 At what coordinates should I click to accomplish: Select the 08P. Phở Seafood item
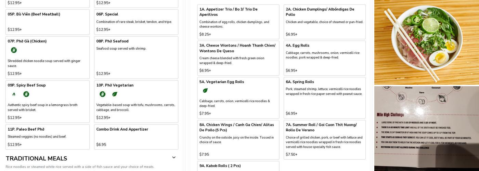tap(136, 57)
